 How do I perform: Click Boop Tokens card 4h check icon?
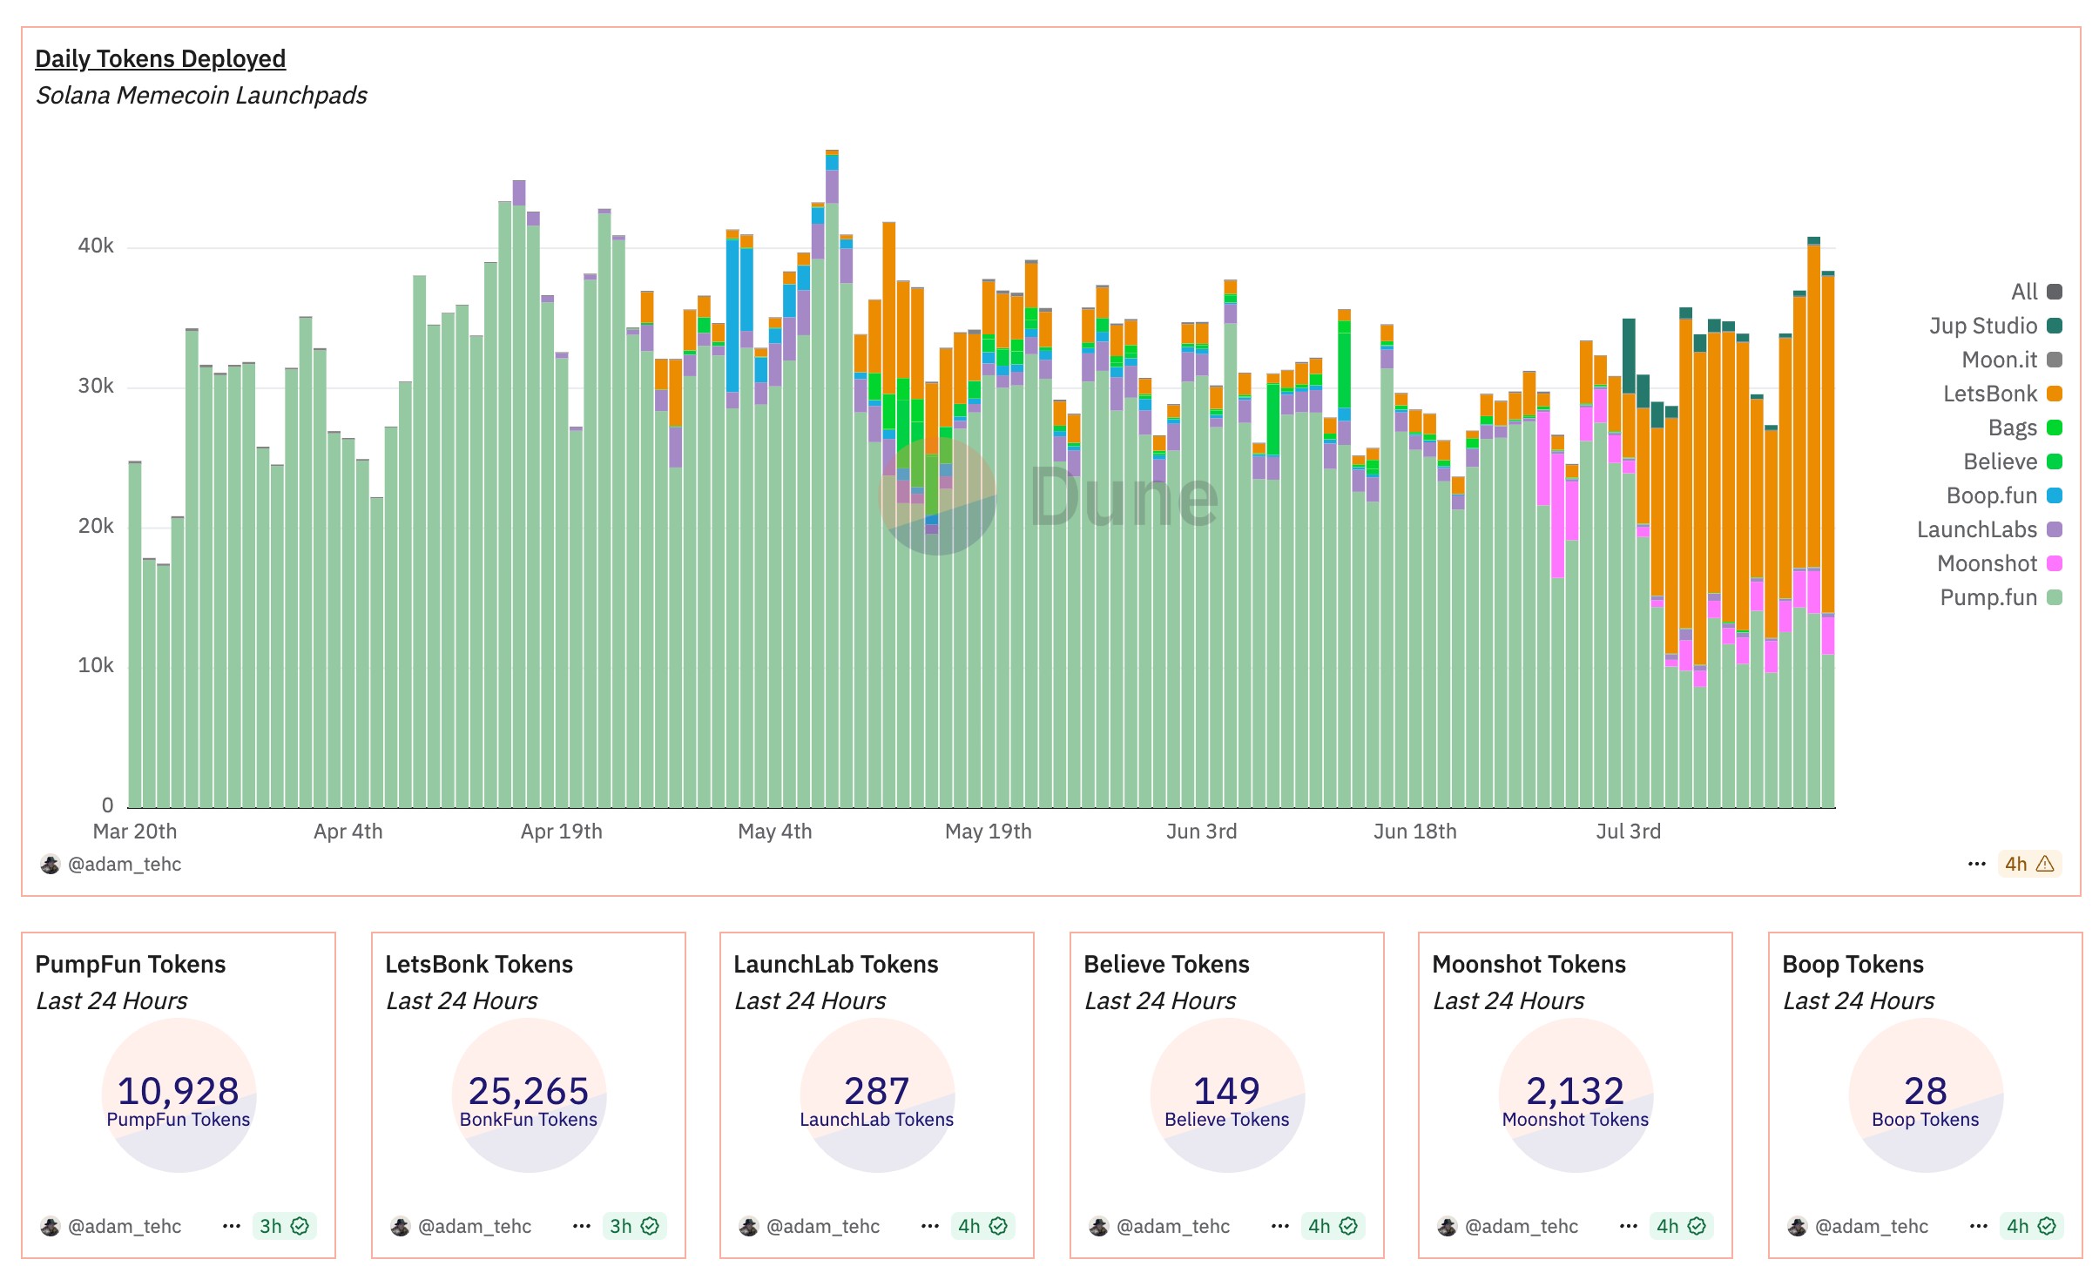pyautogui.click(x=2047, y=1226)
